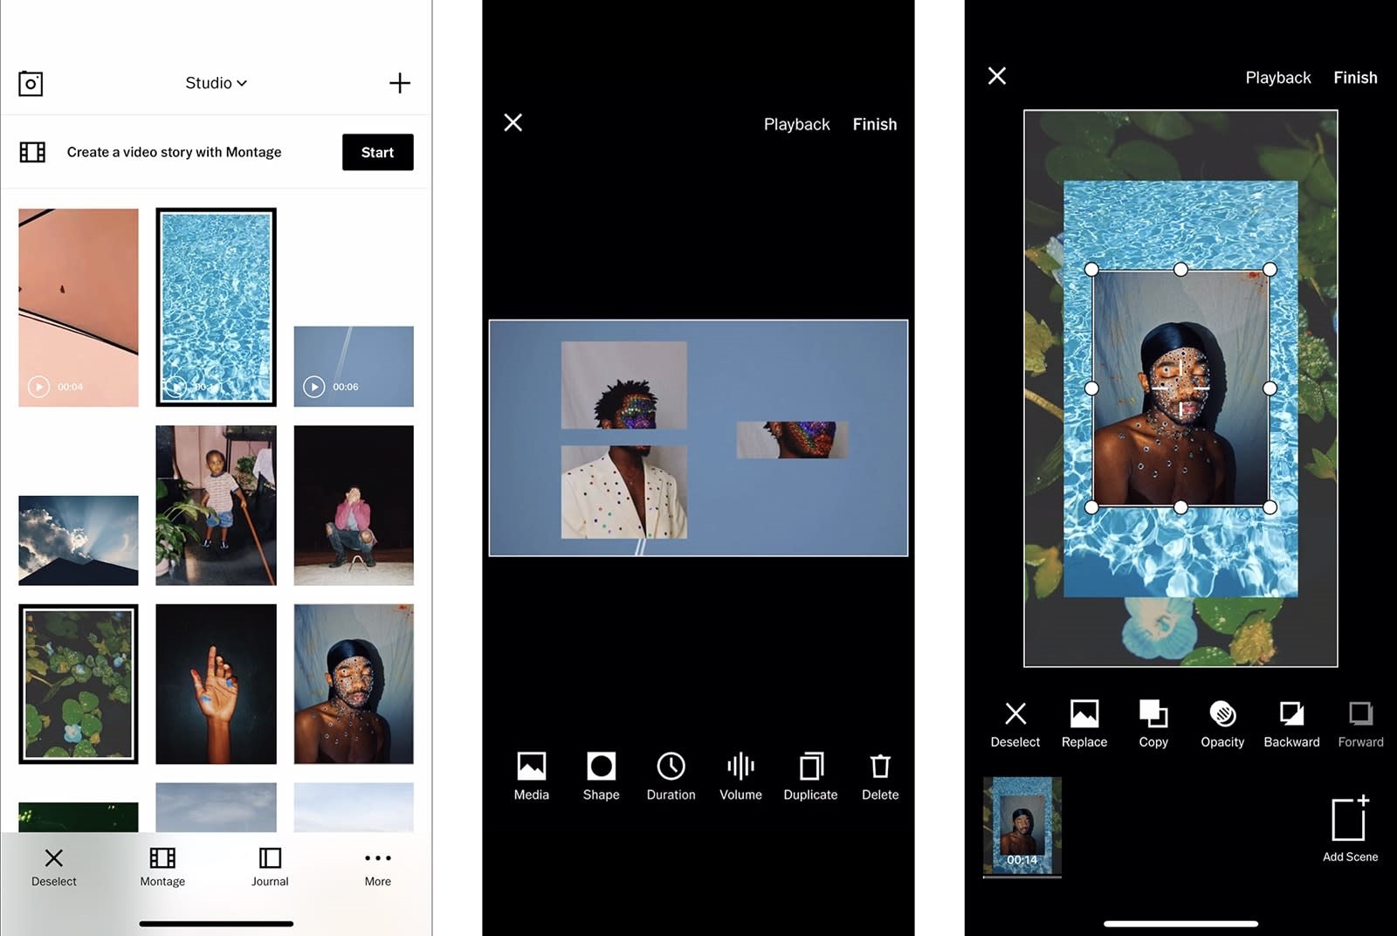
Task: Open the Duration setting
Action: (x=670, y=775)
